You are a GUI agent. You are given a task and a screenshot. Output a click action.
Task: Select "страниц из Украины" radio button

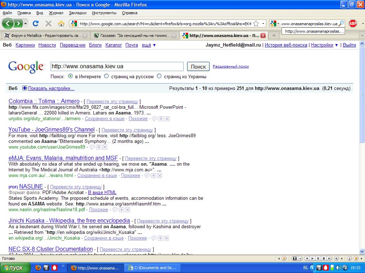point(159,76)
